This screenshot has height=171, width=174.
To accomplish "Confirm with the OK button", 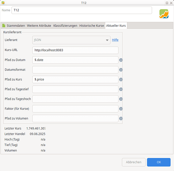I will click(x=159, y=162).
